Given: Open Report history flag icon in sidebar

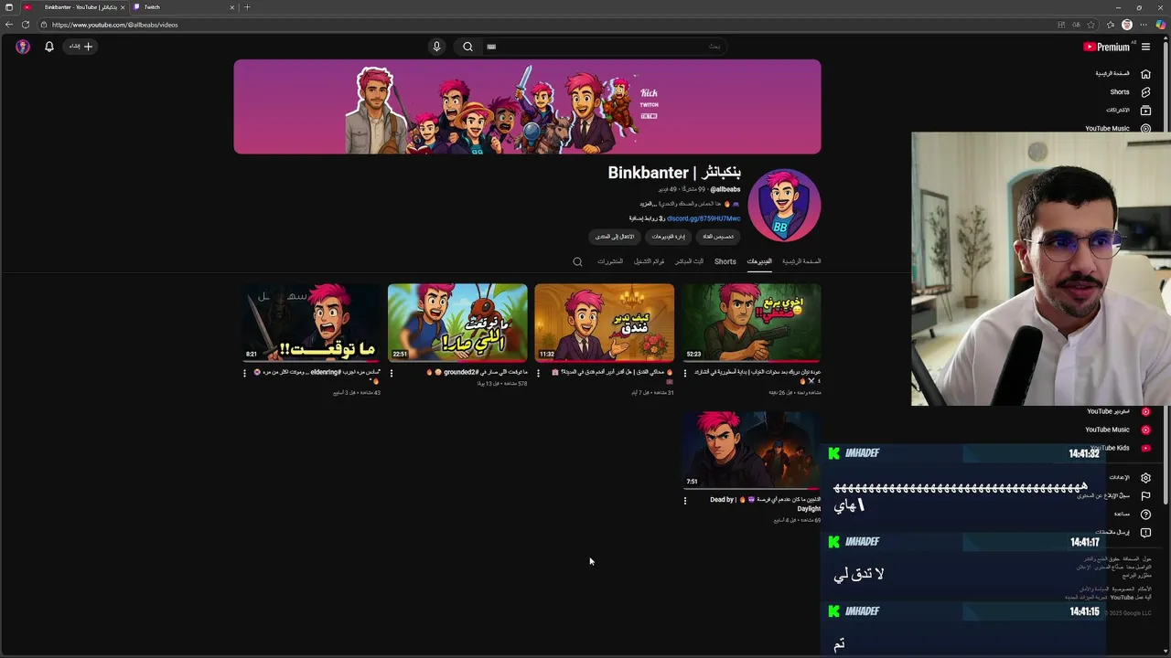Looking at the screenshot, I should 1145,496.
